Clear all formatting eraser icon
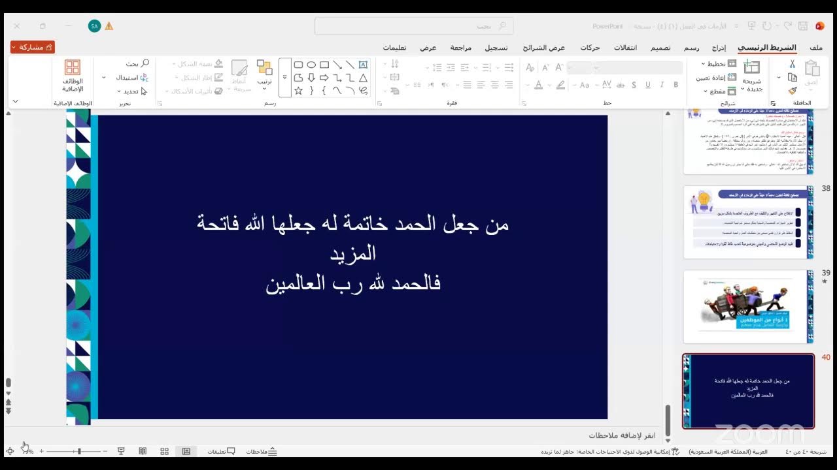 [x=530, y=67]
